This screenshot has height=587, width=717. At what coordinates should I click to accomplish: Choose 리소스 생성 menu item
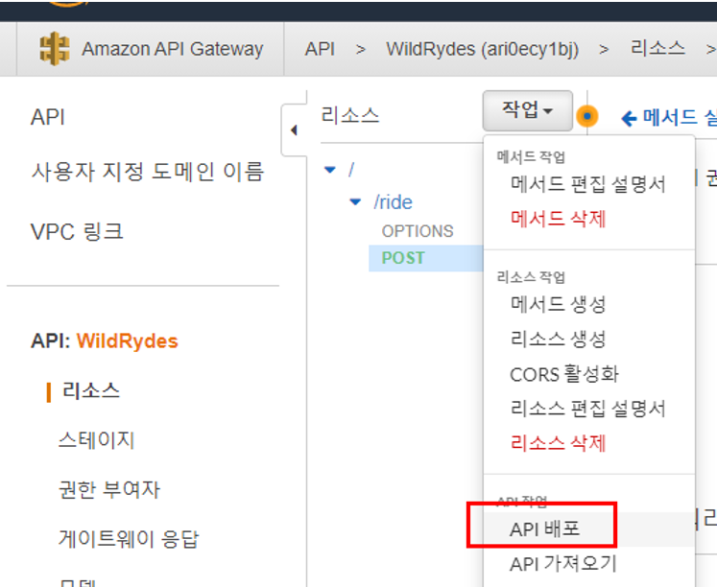click(x=559, y=340)
